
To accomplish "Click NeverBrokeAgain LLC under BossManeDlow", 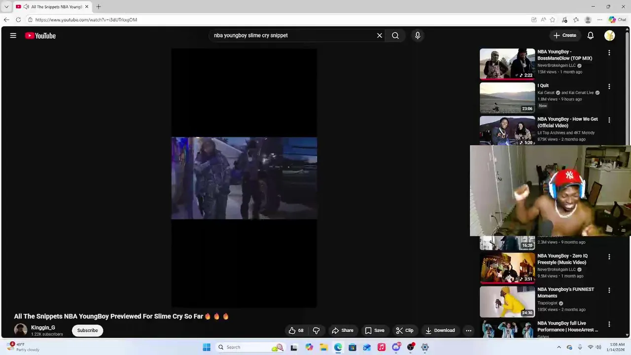I will point(557,65).
